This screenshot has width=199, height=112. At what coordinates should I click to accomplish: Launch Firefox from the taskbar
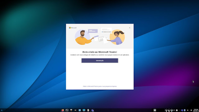click(63, 110)
